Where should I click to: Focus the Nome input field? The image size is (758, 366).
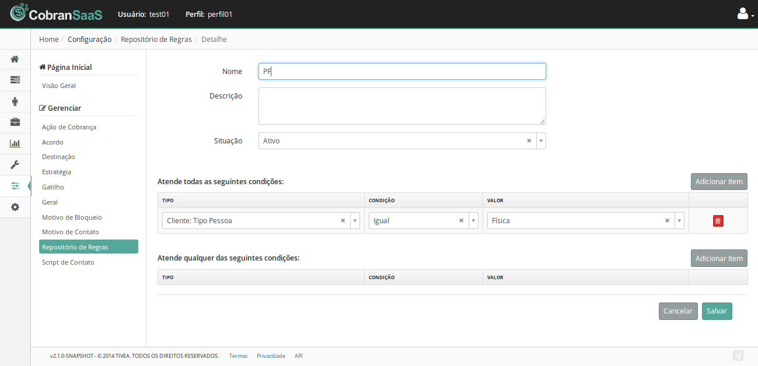[x=402, y=71]
